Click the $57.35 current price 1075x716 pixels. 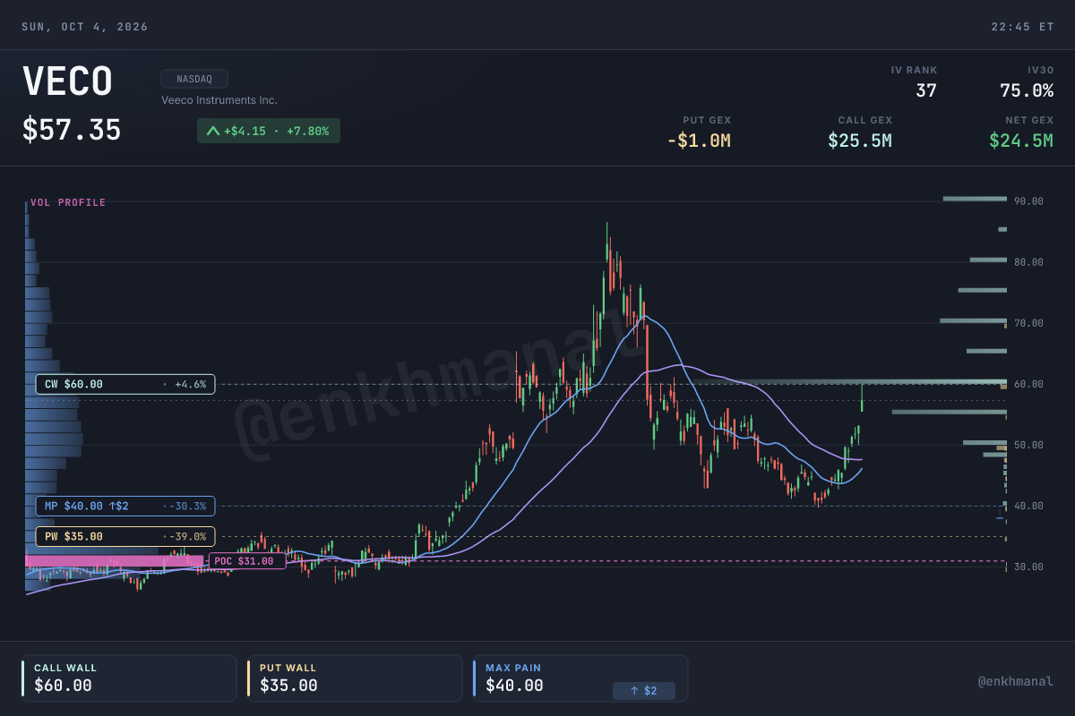coord(72,131)
